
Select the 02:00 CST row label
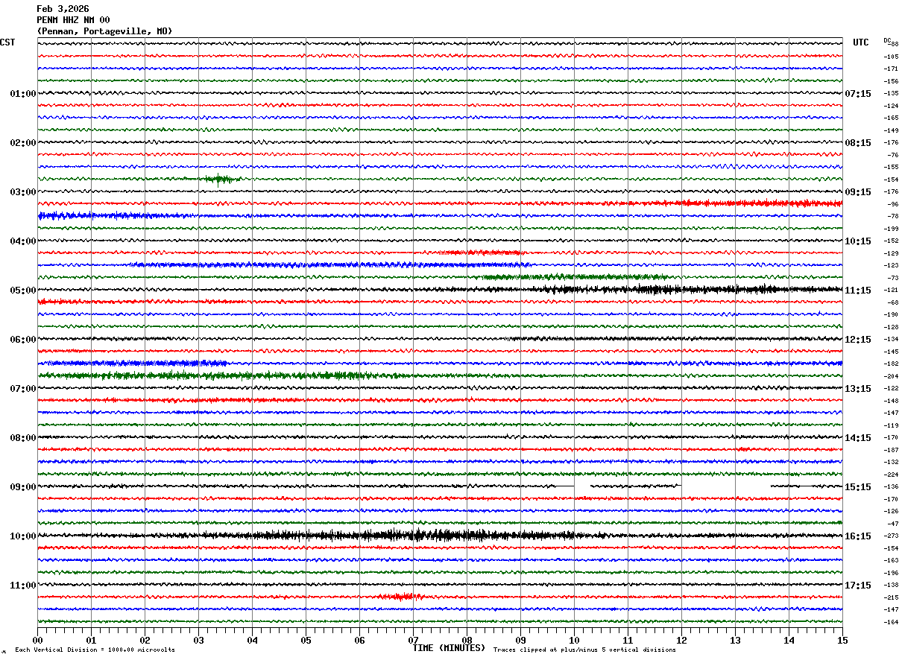[23, 143]
